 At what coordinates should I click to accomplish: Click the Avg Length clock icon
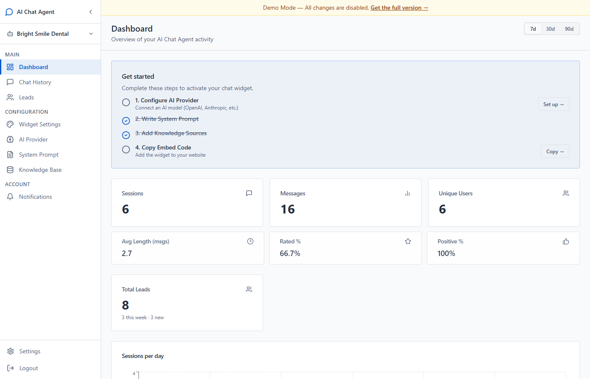pyautogui.click(x=250, y=241)
